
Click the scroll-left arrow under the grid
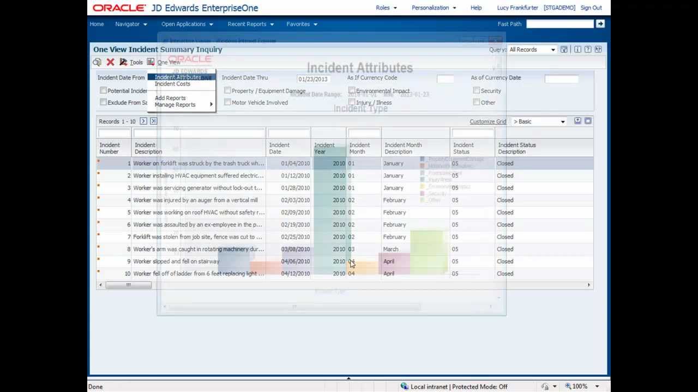pos(100,285)
